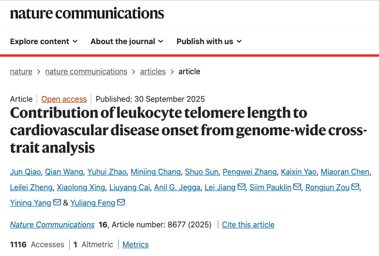Expand the Publish with us dropdown
The height and width of the screenshot is (256, 379).
tap(209, 42)
